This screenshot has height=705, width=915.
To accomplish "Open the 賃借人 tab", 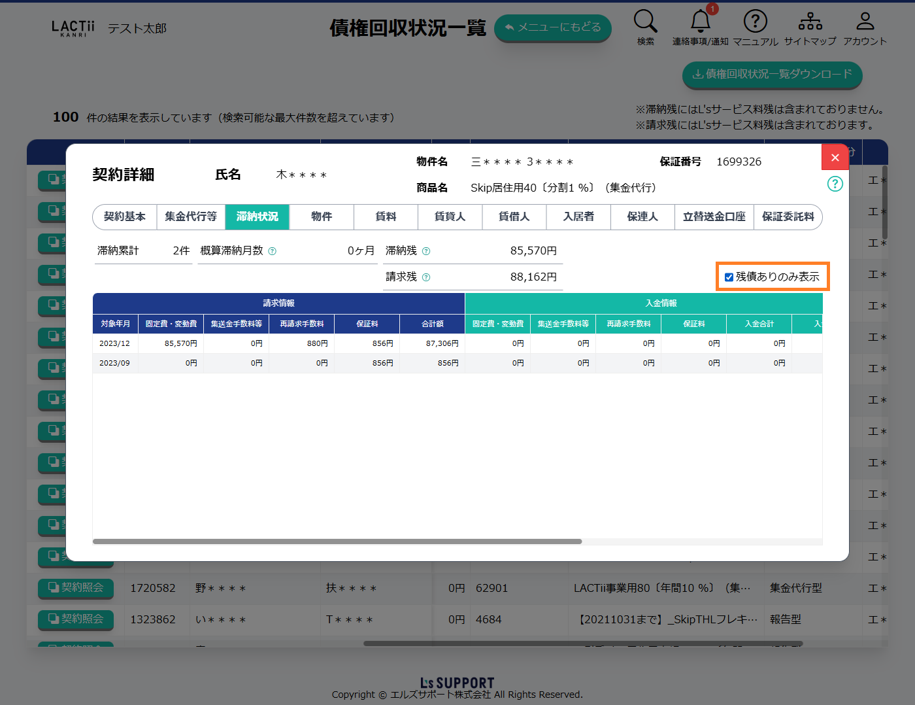I will click(x=514, y=216).
